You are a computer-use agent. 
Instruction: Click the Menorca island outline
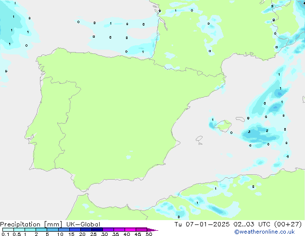point(240,119)
